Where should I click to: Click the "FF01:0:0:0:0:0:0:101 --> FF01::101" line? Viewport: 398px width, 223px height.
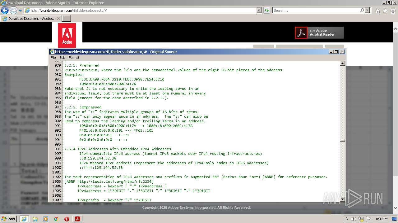click(x=116, y=130)
